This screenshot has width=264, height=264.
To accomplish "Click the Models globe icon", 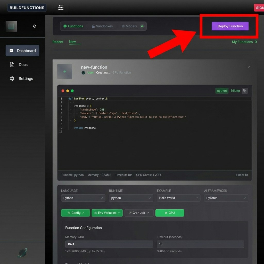I will point(123,26).
